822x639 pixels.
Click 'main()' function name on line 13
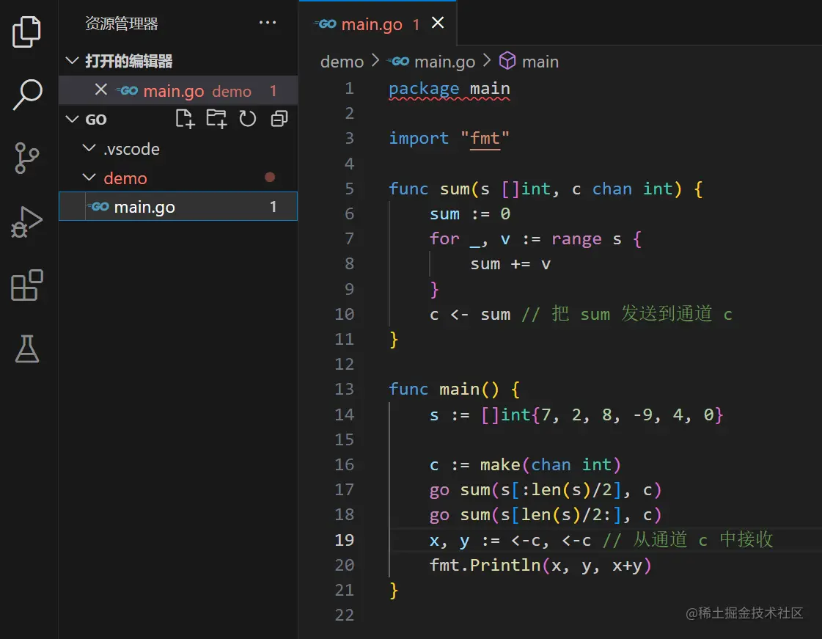(x=469, y=390)
